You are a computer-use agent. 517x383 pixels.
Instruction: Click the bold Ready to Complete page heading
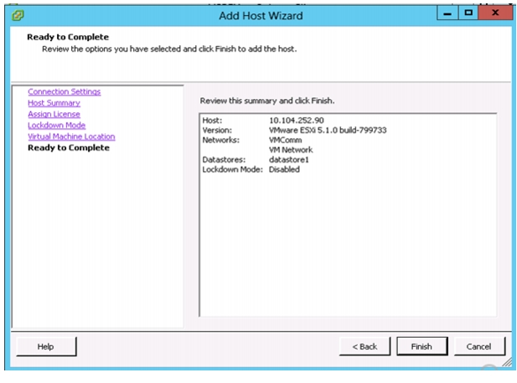(68, 37)
